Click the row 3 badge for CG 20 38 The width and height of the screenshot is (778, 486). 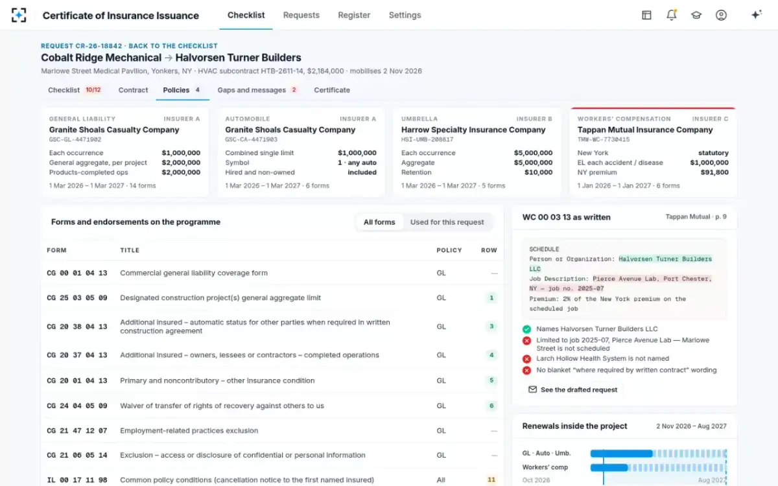[x=491, y=327]
